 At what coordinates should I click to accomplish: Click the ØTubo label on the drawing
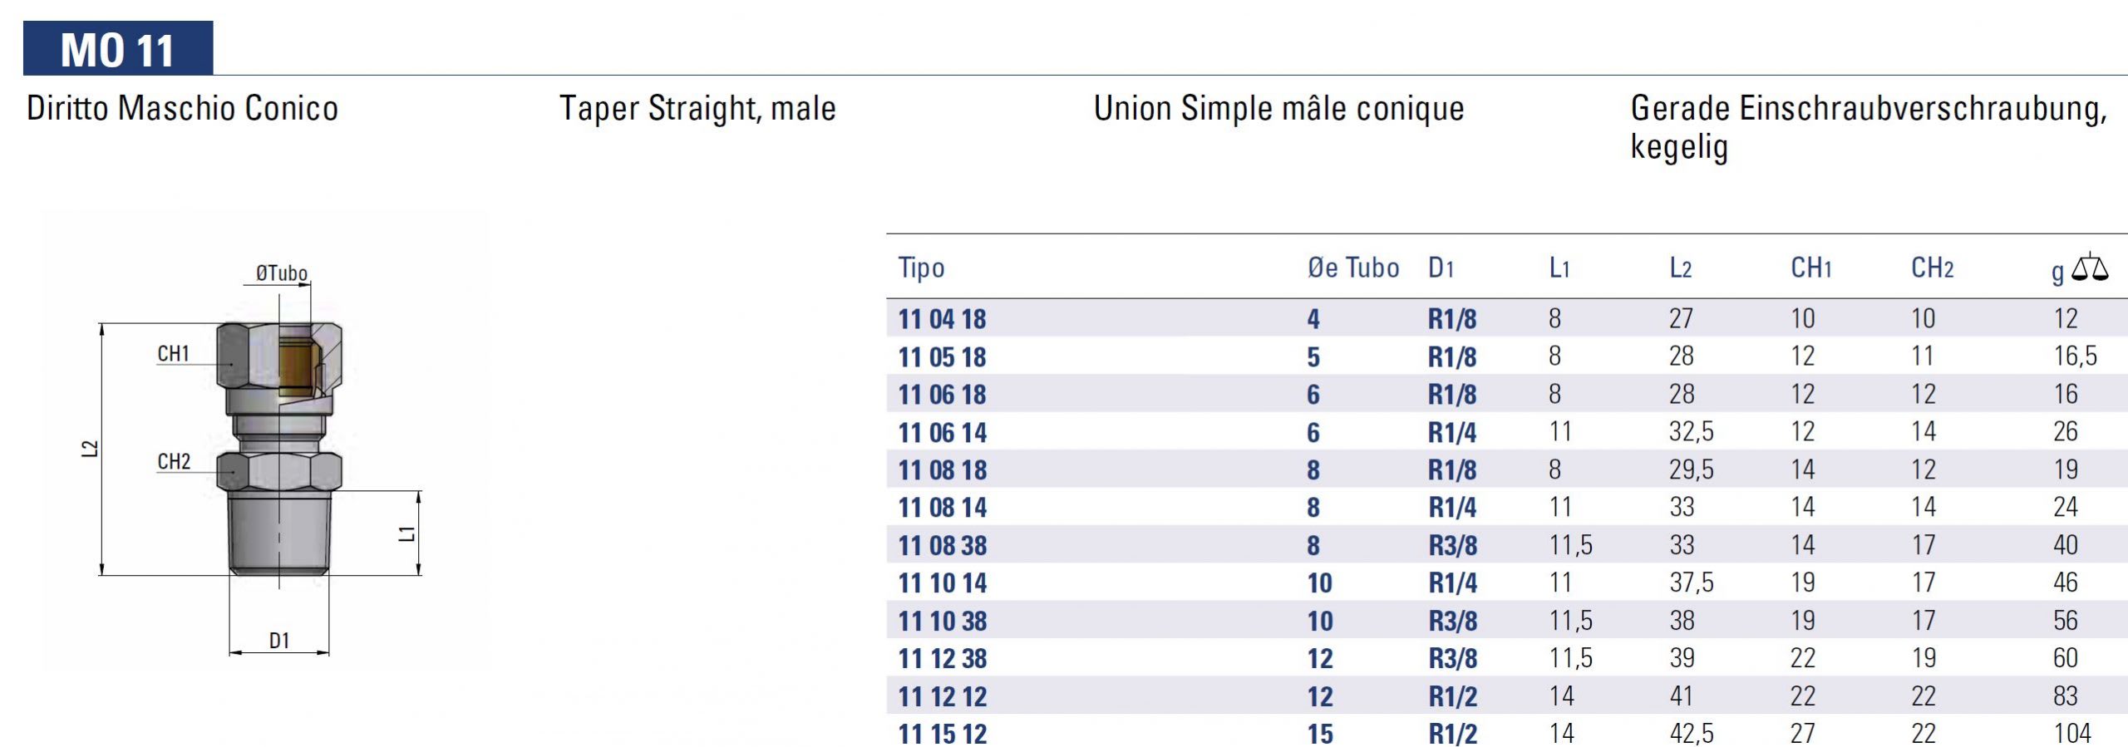[x=281, y=273]
